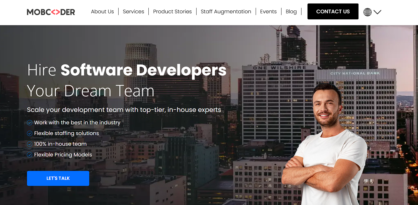Viewport: 418px width, 205px height.
Task: Click the Scale your development team tagline
Action: pos(124,110)
